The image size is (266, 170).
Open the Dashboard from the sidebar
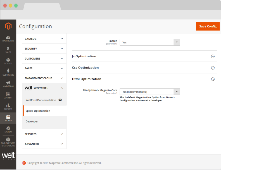point(8,38)
